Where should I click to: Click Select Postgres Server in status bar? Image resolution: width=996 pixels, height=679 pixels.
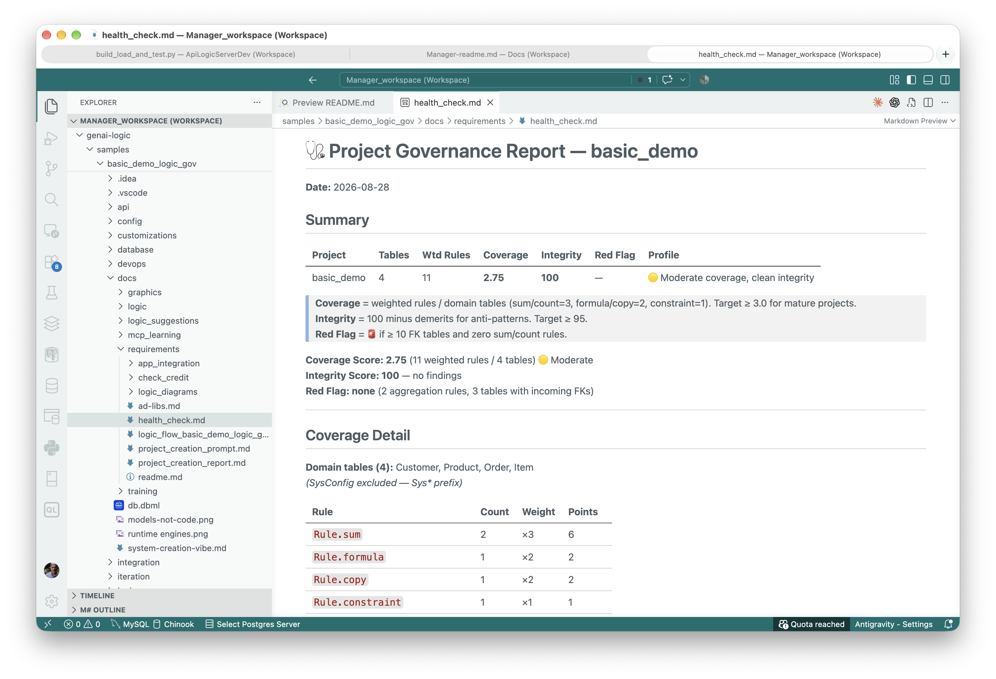point(253,624)
